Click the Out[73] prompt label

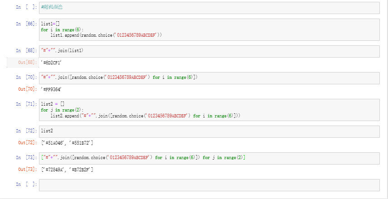click(27, 170)
